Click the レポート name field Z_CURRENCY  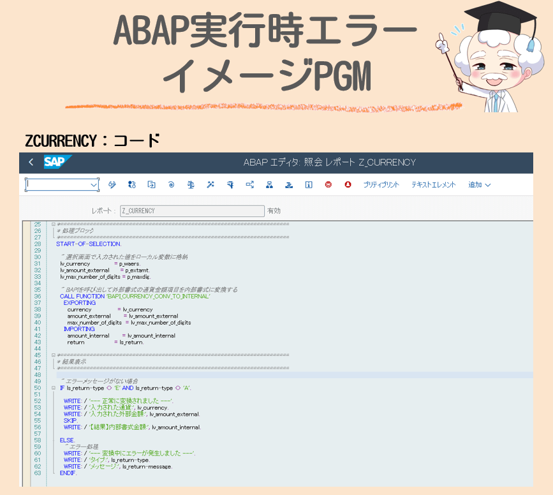point(191,211)
